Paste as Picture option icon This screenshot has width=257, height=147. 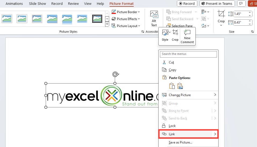[x=180, y=86]
